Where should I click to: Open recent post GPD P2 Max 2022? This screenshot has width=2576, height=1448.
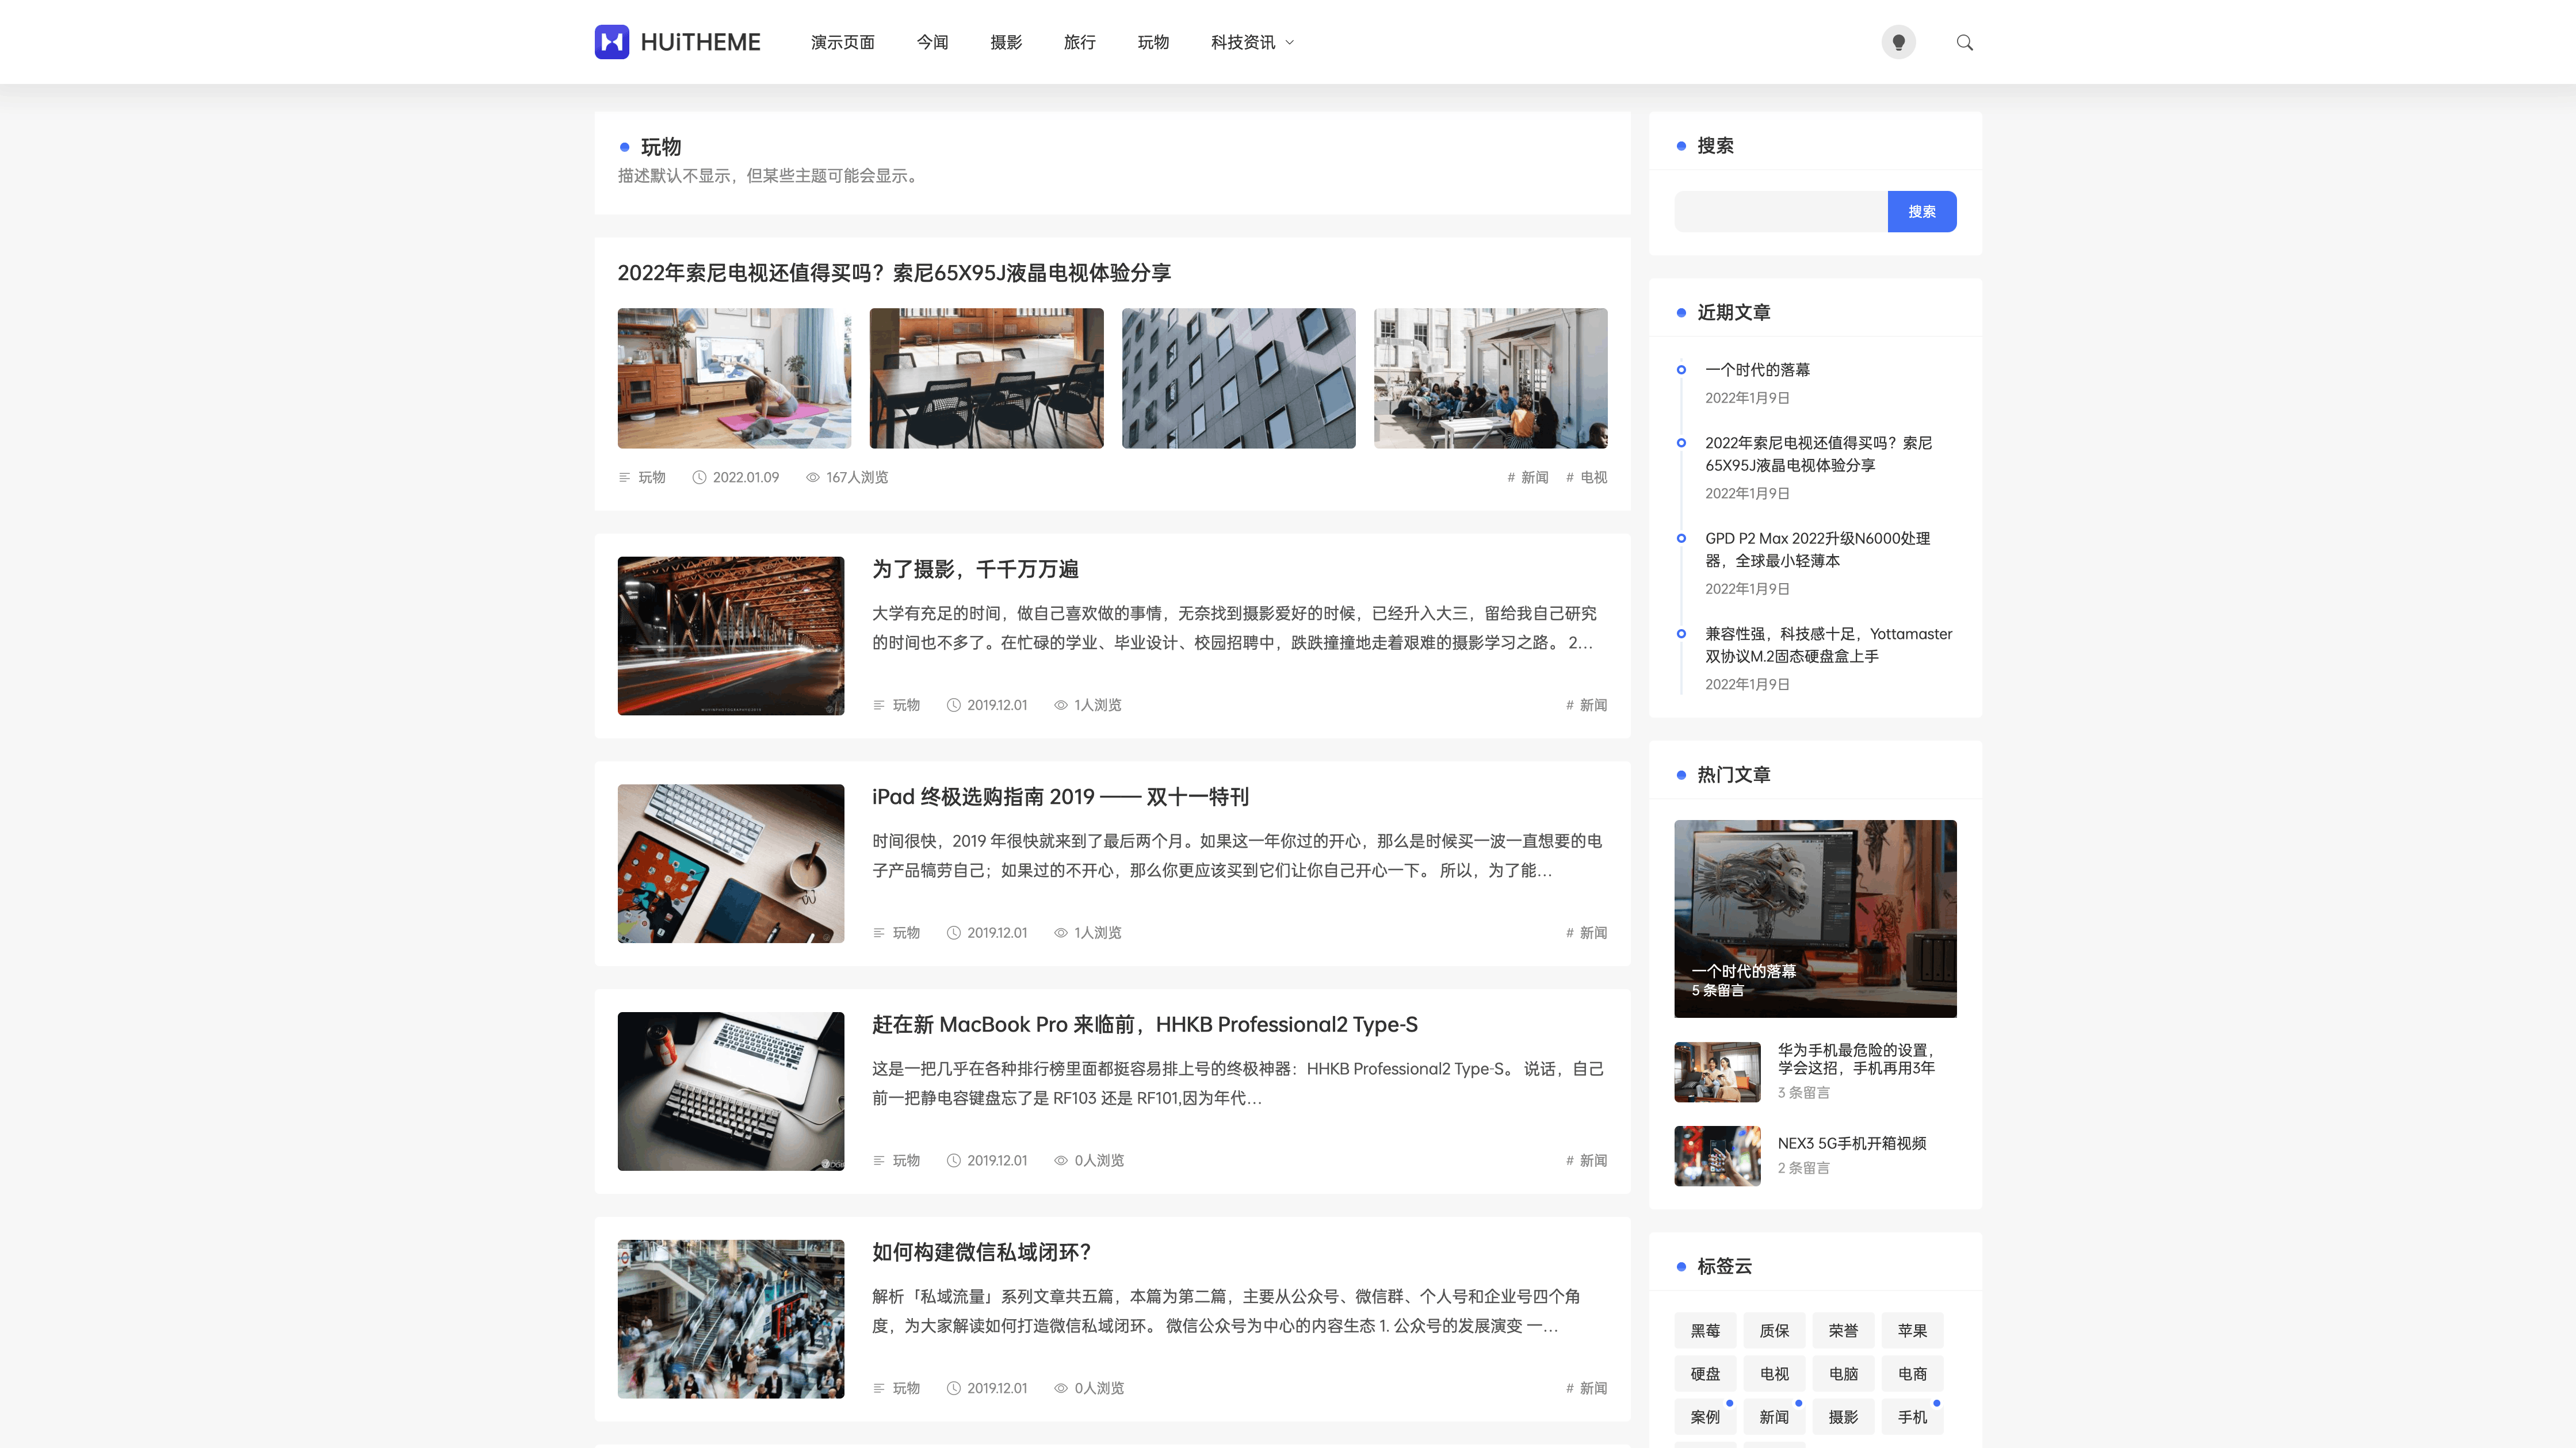(x=1817, y=549)
